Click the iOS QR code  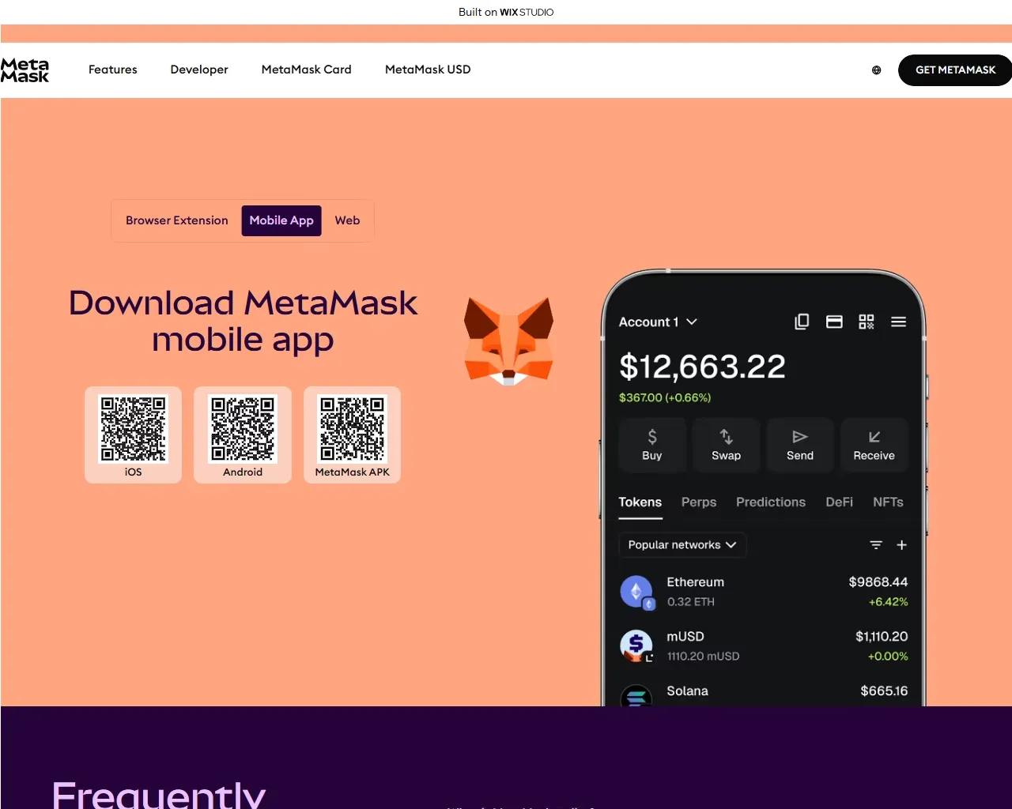(133, 428)
